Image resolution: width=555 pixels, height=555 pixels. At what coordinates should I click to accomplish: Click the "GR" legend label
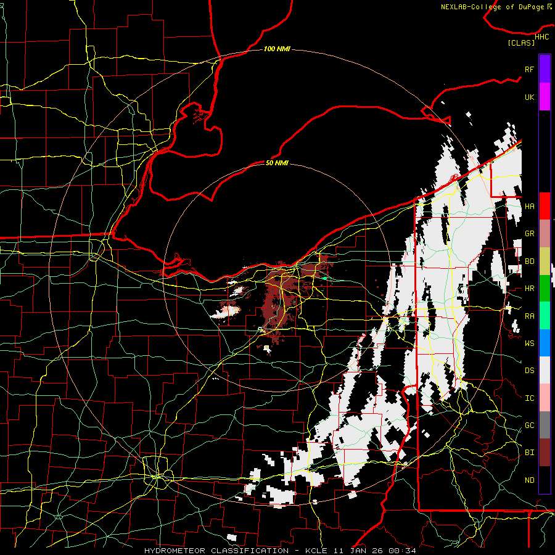(x=529, y=234)
